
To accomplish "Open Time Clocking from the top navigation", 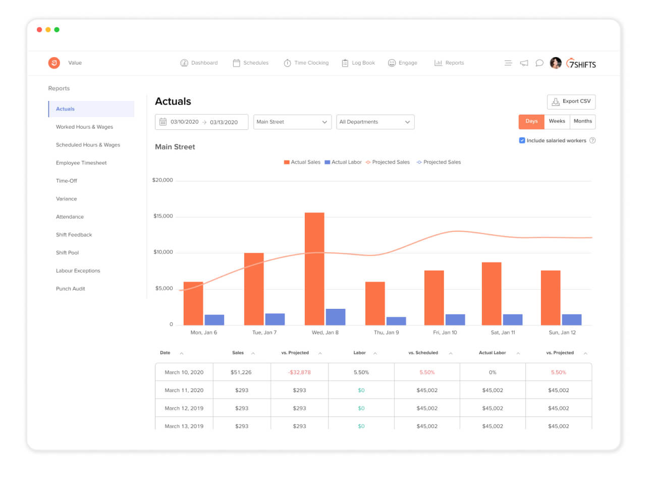I will [306, 63].
